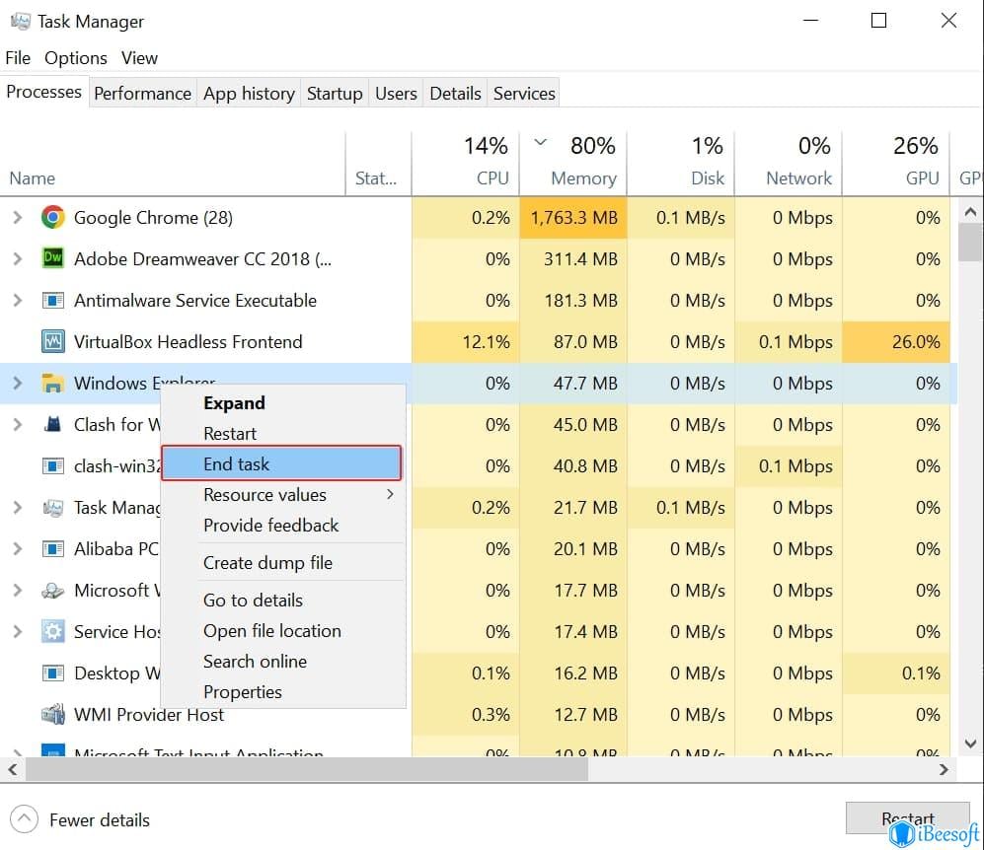Screen dimensions: 984x850
Task: Click the Task Manager process row icon
Action: pyautogui.click(x=53, y=507)
